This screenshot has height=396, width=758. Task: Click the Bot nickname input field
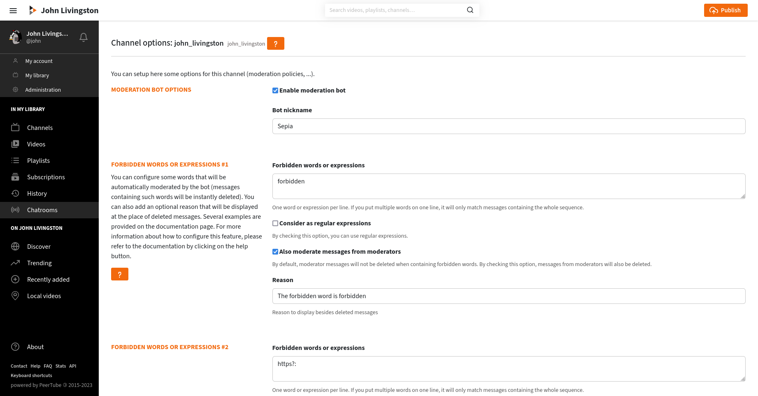(509, 126)
